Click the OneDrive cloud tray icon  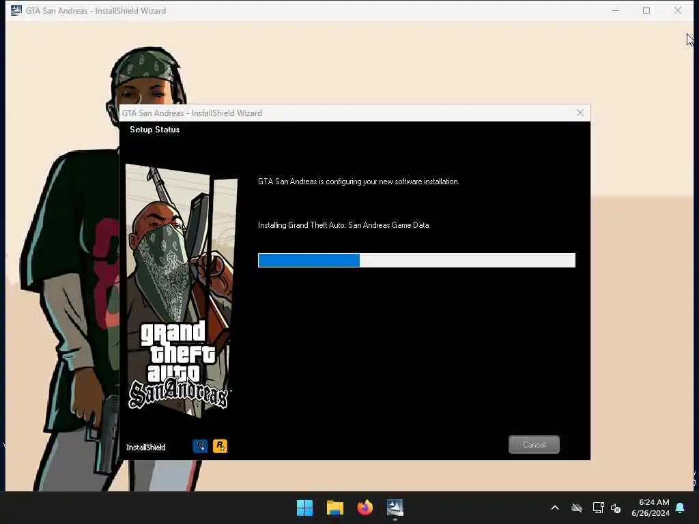[x=576, y=508]
